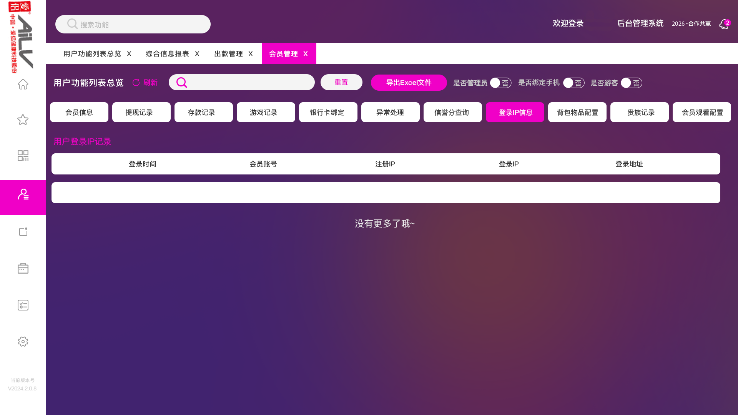Click the 重置 button
Image resolution: width=738 pixels, height=415 pixels.
341,82
